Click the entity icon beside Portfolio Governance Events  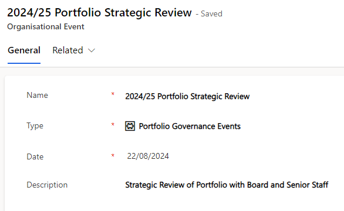[130, 126]
